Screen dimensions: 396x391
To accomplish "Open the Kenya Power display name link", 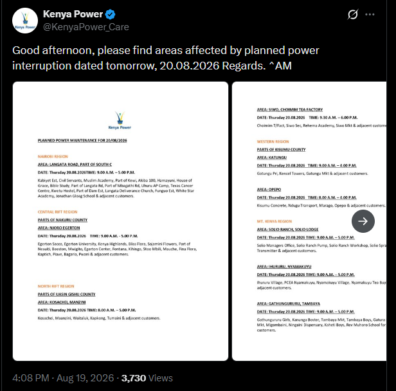I will coord(73,14).
